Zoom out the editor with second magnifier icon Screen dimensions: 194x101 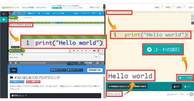193,19
